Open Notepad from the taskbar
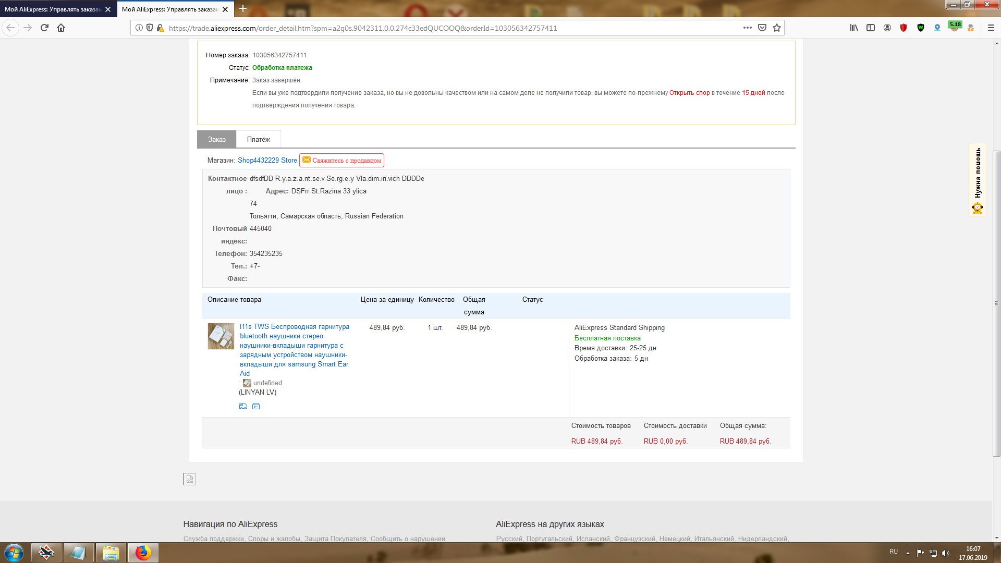Screen dimensions: 1001x563 (x=79, y=553)
